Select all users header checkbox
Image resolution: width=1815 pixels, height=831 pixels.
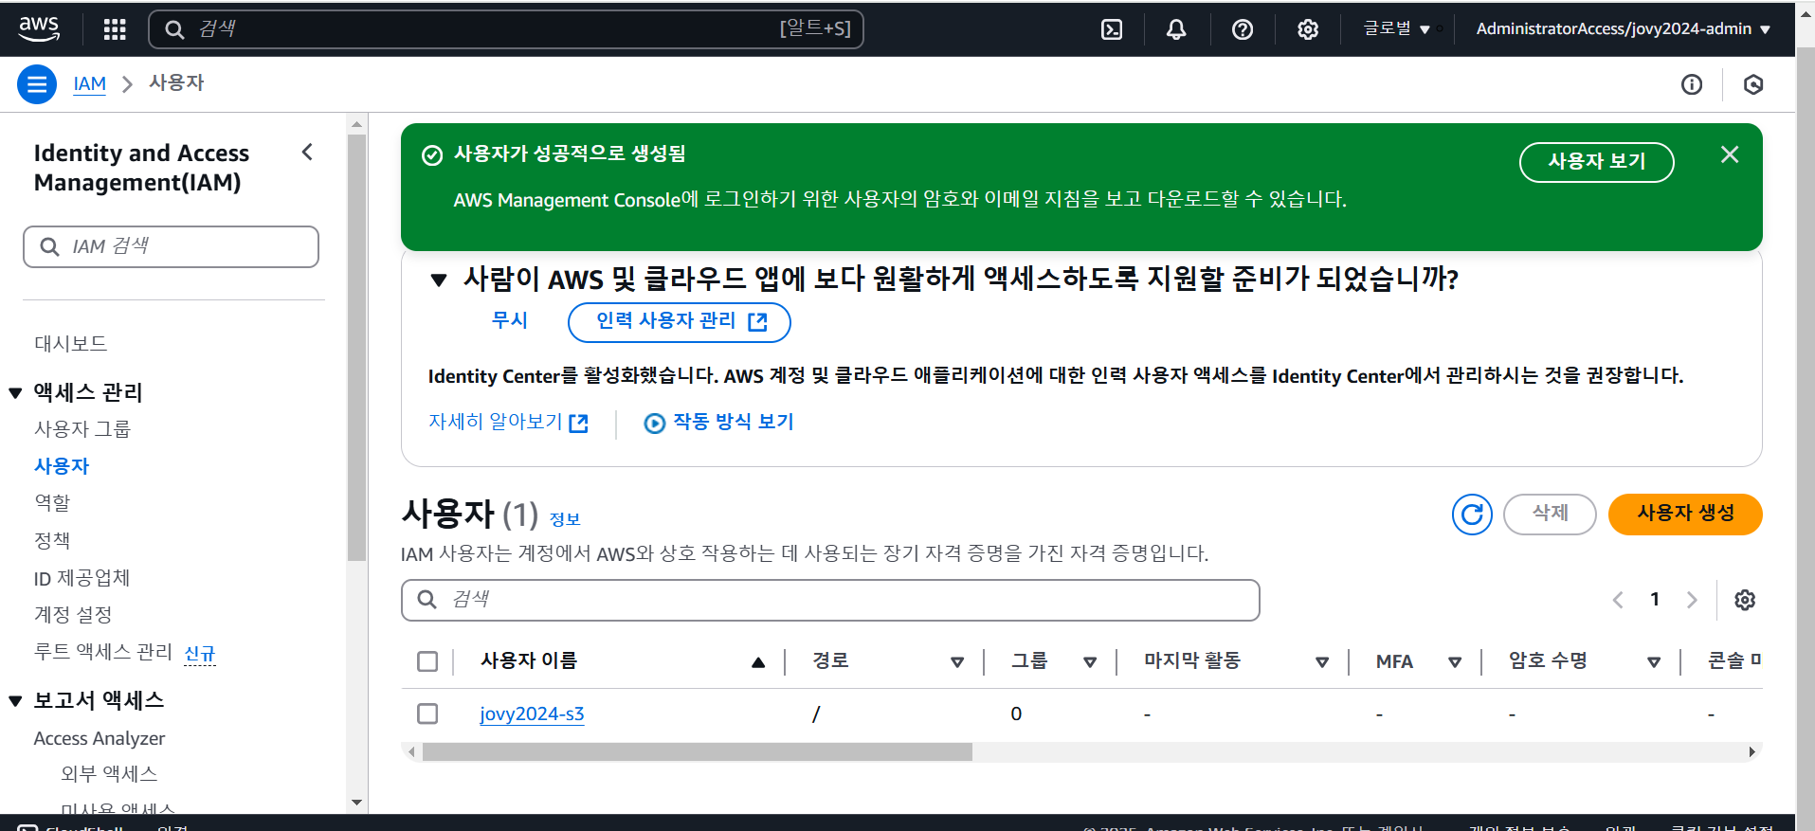tap(427, 661)
